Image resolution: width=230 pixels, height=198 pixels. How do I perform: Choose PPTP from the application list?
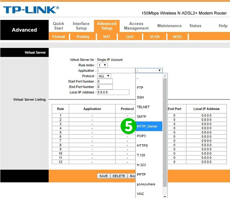tap(149, 174)
